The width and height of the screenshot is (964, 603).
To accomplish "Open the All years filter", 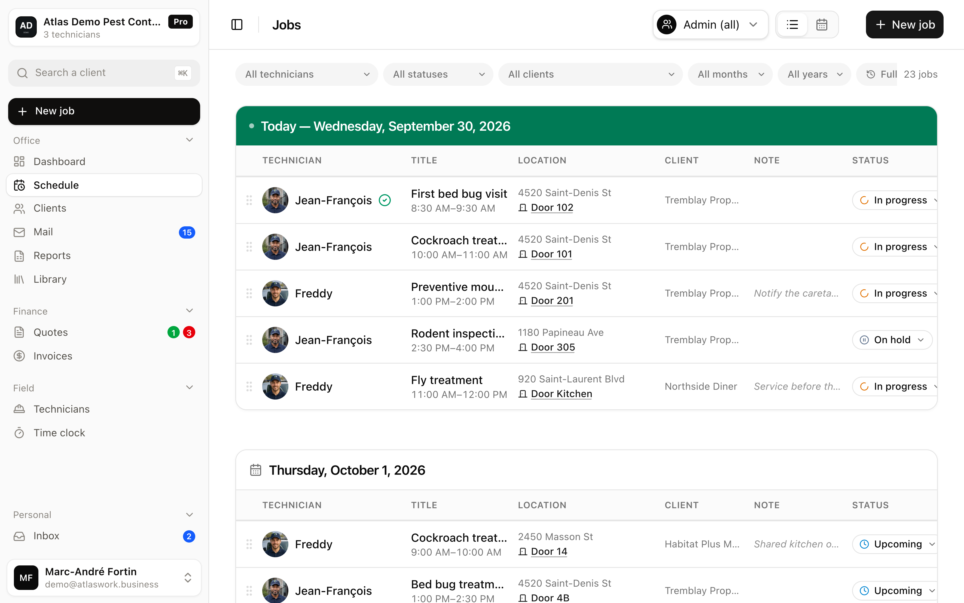I will 814,74.
